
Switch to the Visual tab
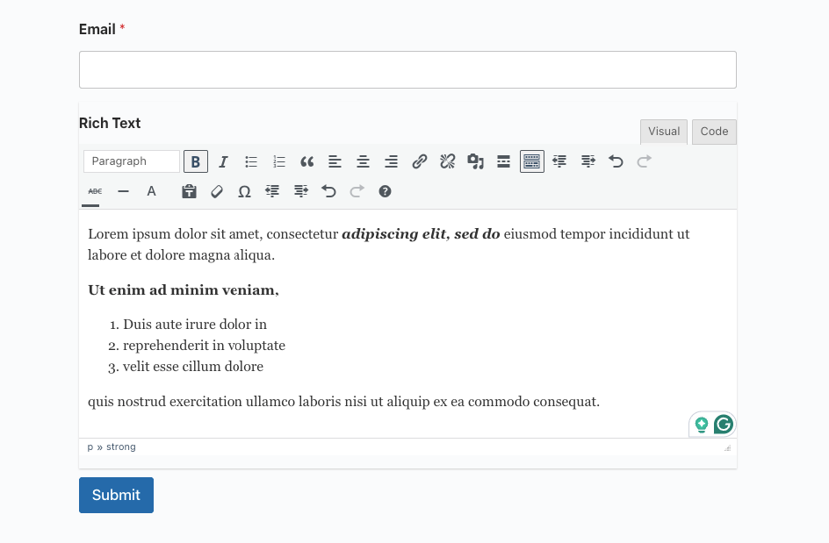click(664, 132)
